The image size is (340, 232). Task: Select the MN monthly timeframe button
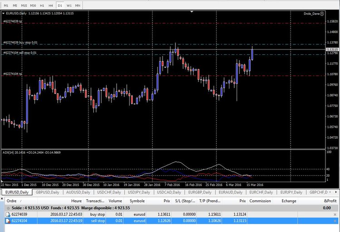[78, 5]
